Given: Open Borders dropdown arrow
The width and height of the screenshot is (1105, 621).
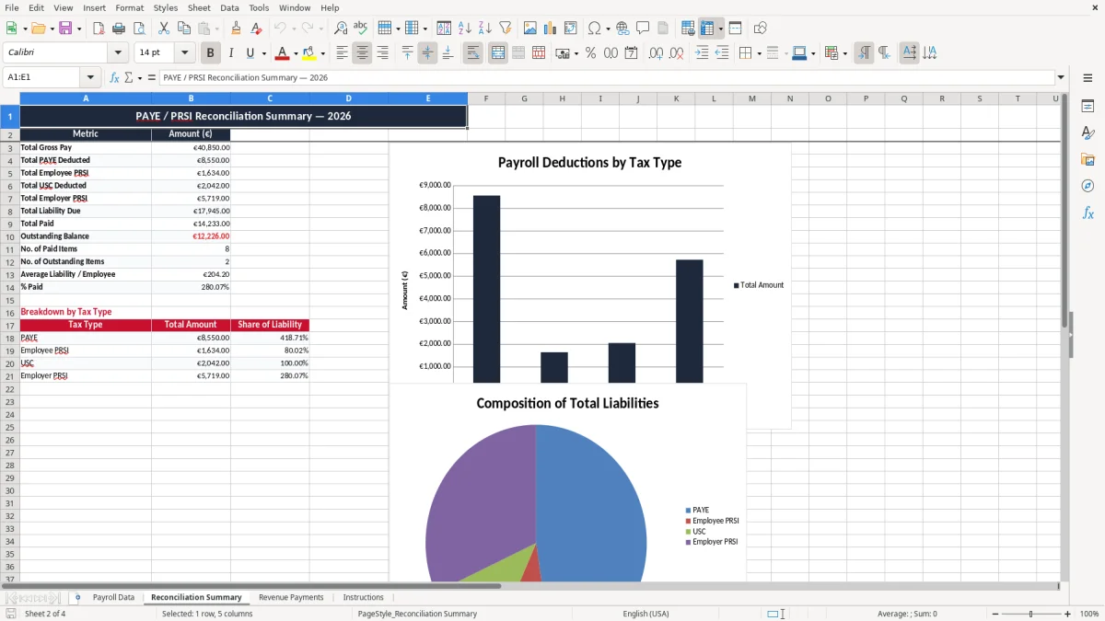Looking at the screenshot, I should [x=759, y=53].
